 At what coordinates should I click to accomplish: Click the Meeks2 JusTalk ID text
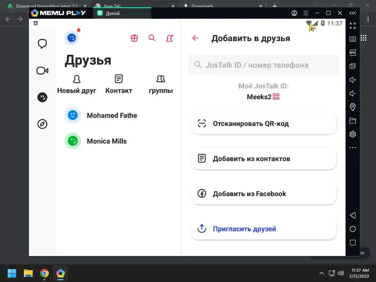coord(259,97)
